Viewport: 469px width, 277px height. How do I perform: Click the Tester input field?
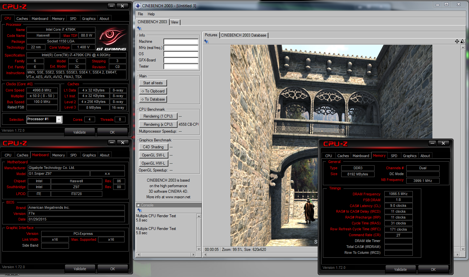[x=181, y=66]
